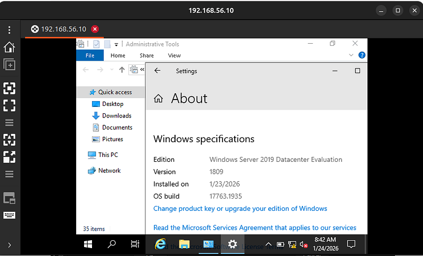Open taskbar search magnifier
The width and height of the screenshot is (423, 256).
(112, 244)
